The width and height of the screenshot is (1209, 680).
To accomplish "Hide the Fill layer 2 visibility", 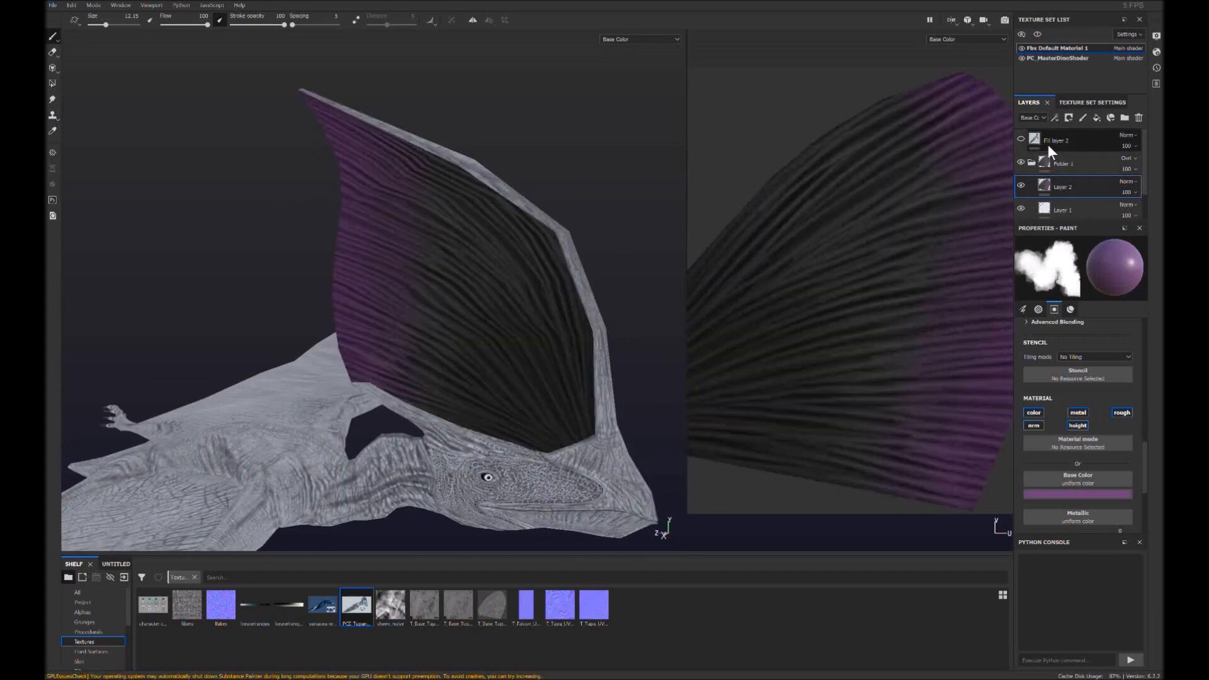I will pyautogui.click(x=1021, y=139).
